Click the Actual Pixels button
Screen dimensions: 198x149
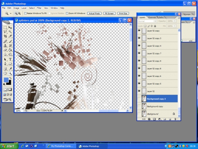point(94,14)
